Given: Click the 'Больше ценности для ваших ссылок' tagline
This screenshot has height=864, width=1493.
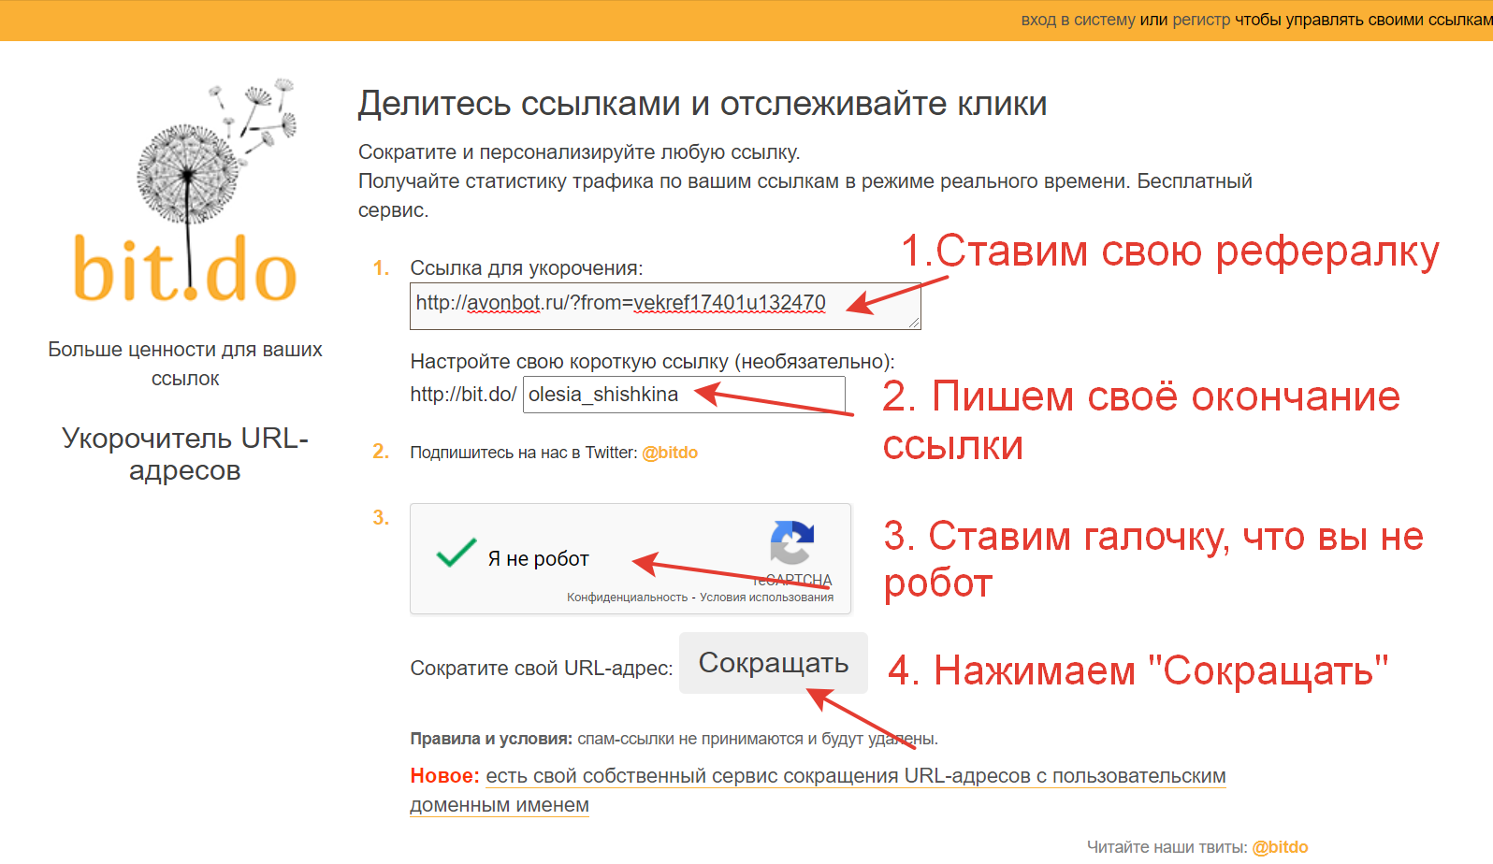Looking at the screenshot, I should [x=185, y=364].
